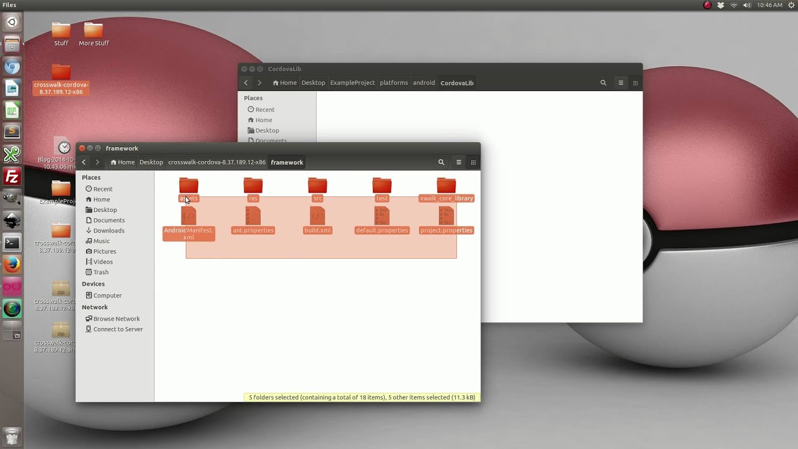Switch framework window to list view
The width and height of the screenshot is (798, 449).
point(459,162)
